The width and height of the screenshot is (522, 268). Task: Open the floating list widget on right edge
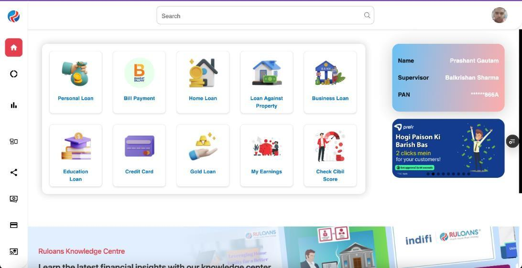512,141
